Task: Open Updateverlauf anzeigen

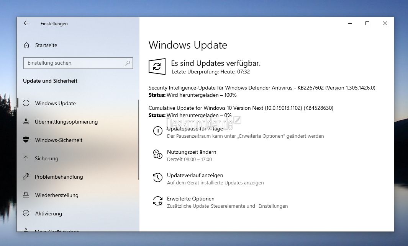Action: tap(195, 175)
